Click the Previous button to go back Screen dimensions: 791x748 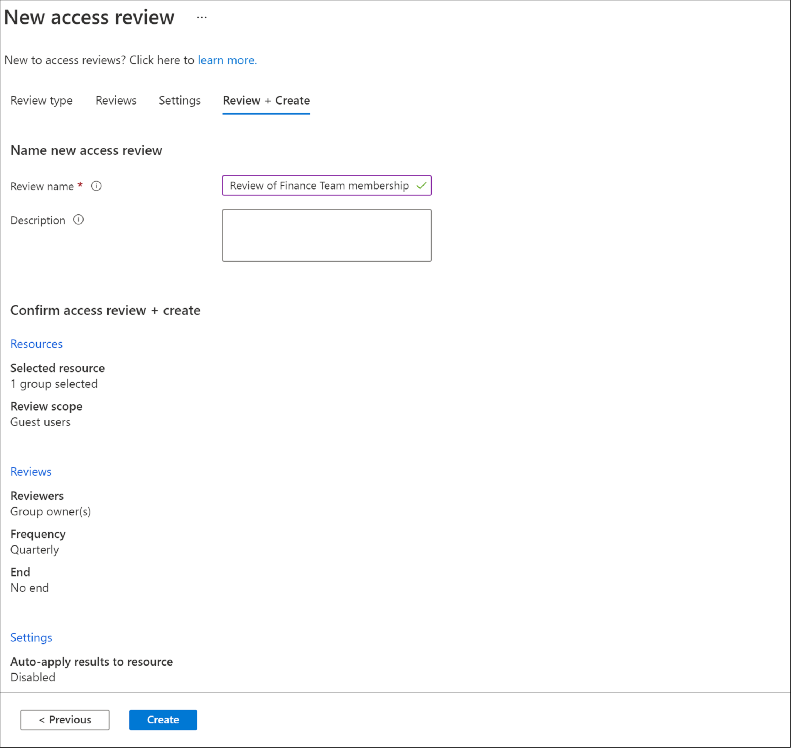point(65,719)
